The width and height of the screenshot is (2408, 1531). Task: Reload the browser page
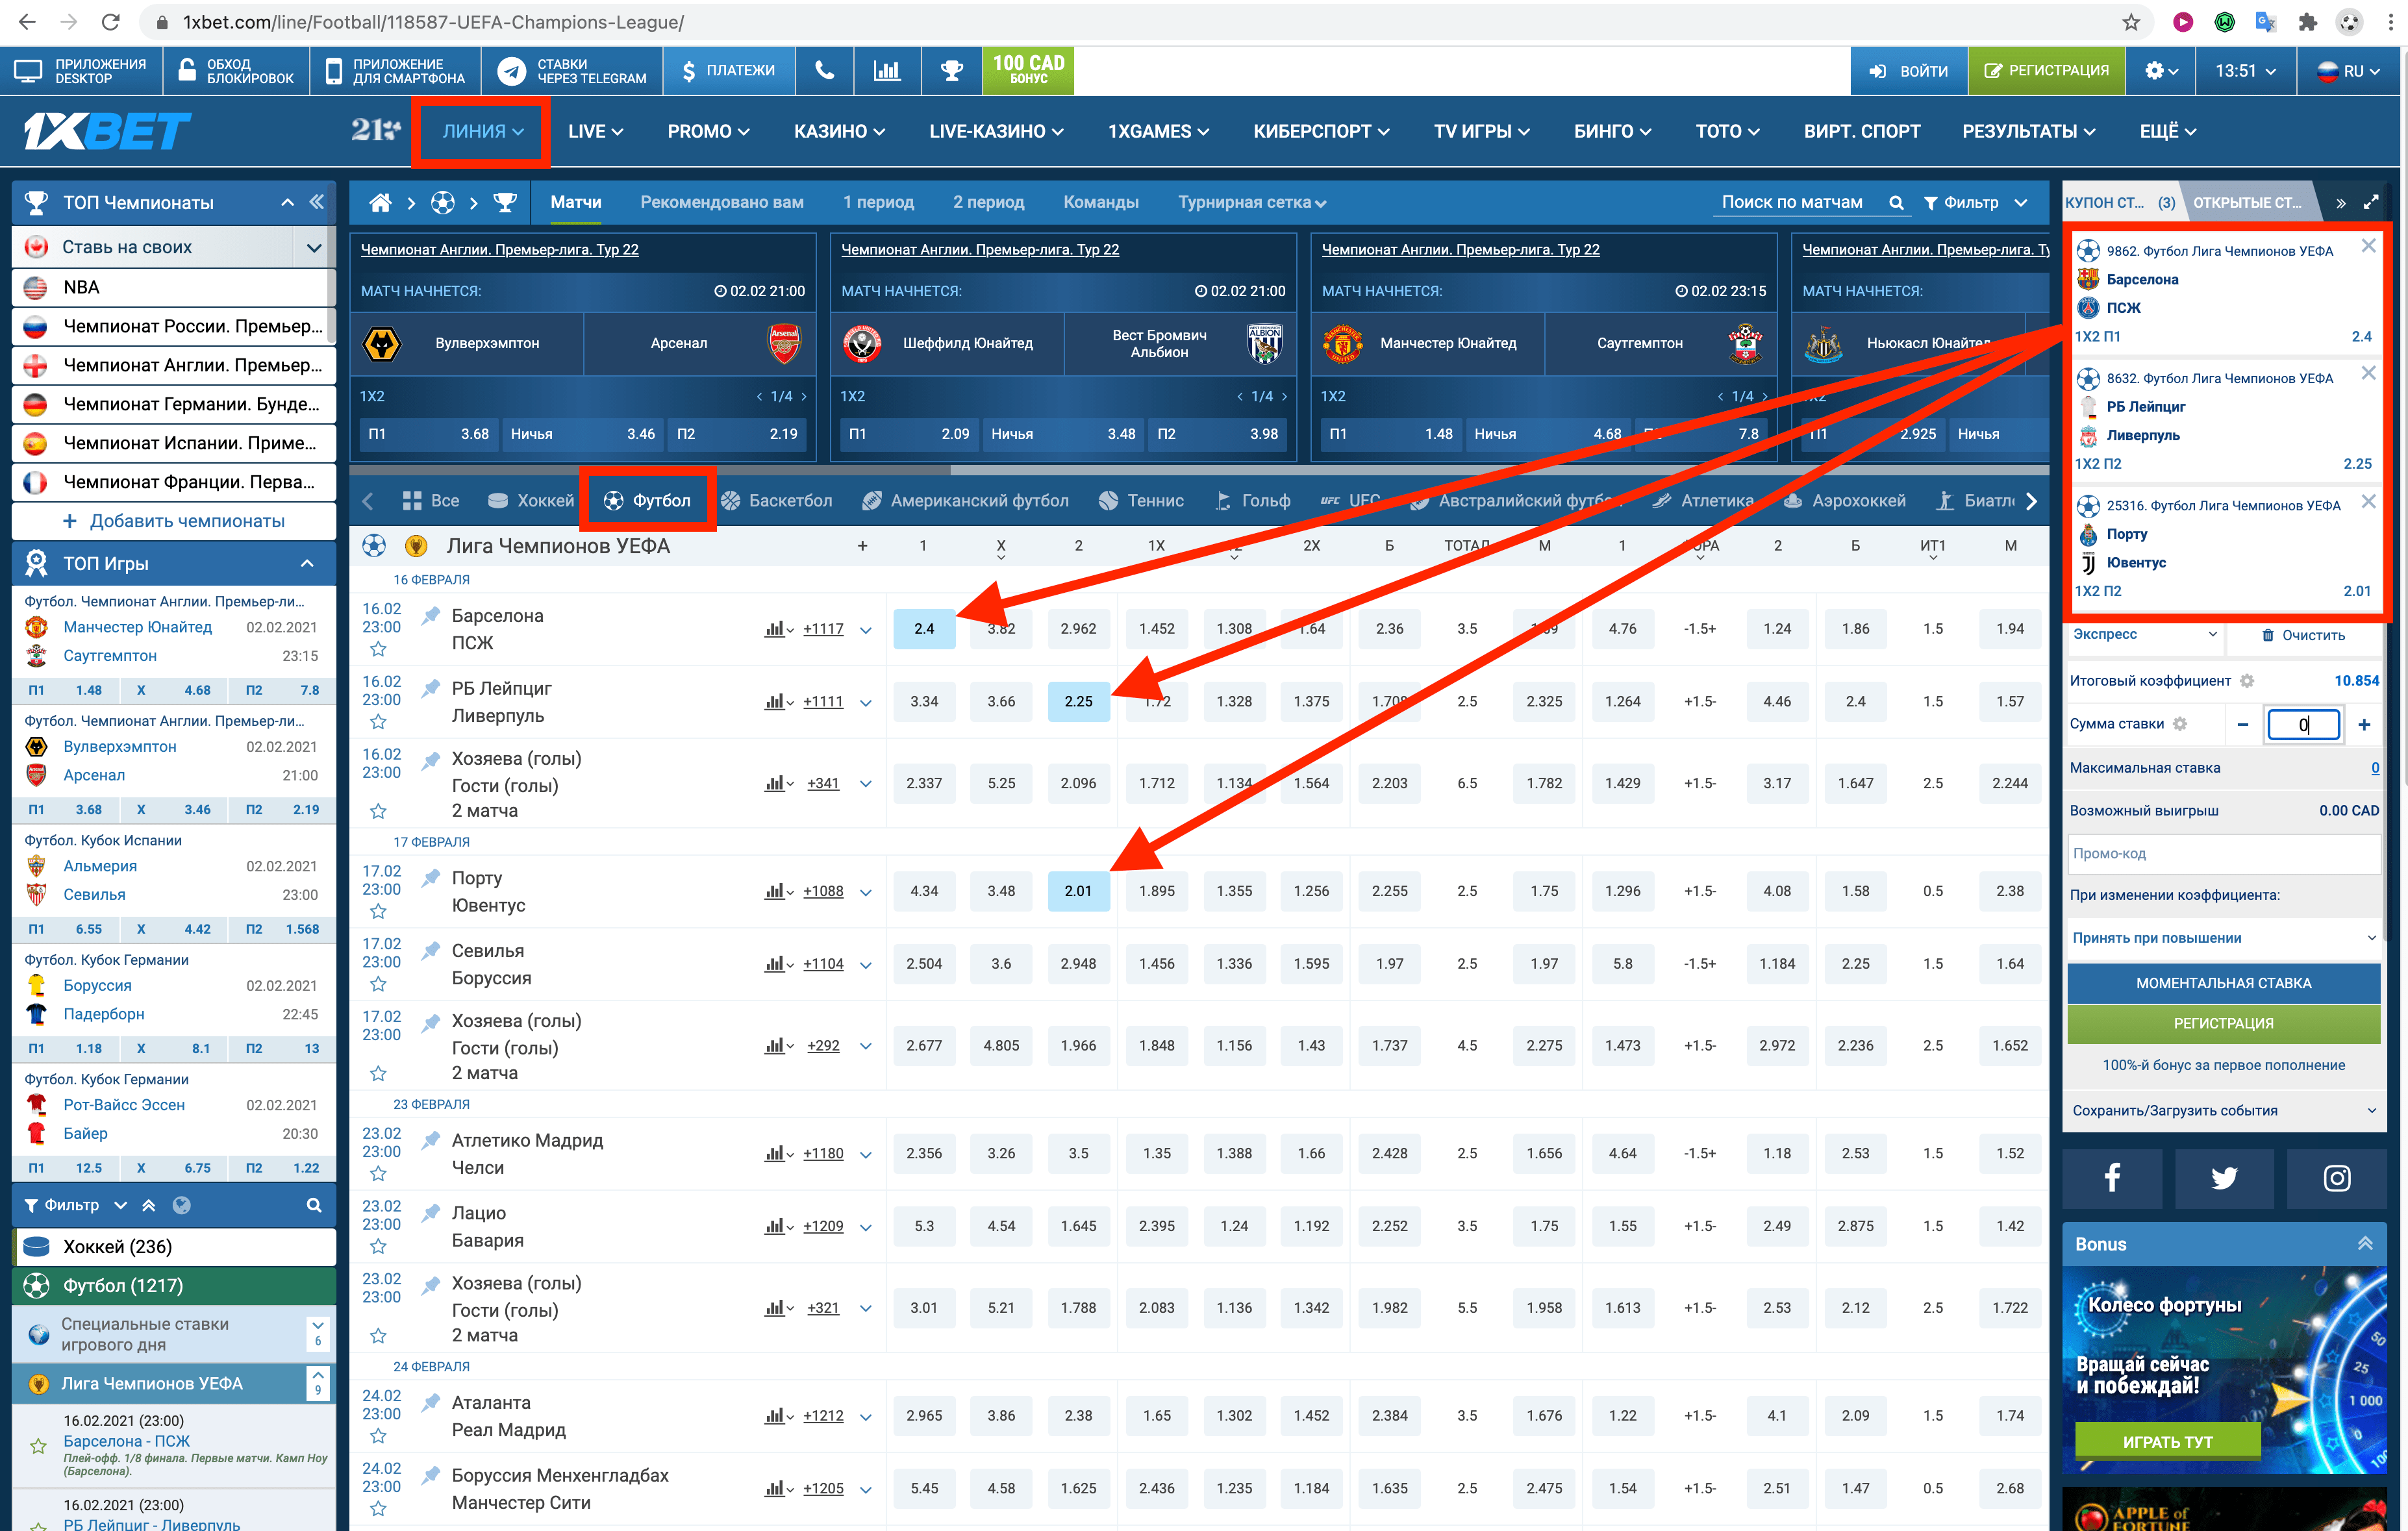click(x=111, y=21)
